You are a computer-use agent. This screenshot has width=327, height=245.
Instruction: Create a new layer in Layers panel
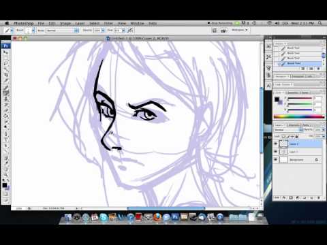(311, 198)
